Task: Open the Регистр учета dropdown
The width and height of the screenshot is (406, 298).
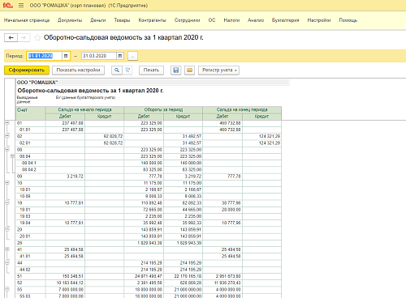Action: 218,70
